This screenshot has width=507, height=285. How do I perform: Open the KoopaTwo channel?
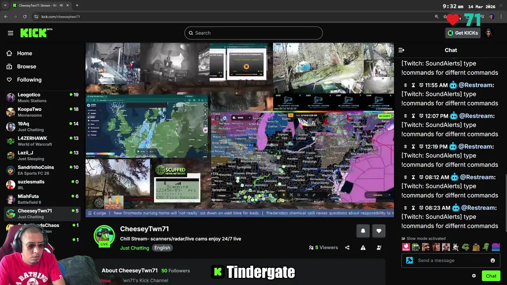coord(42,112)
